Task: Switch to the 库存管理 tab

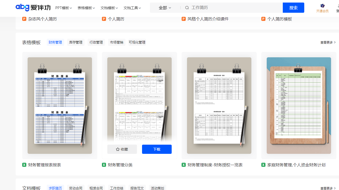Action: click(x=76, y=42)
